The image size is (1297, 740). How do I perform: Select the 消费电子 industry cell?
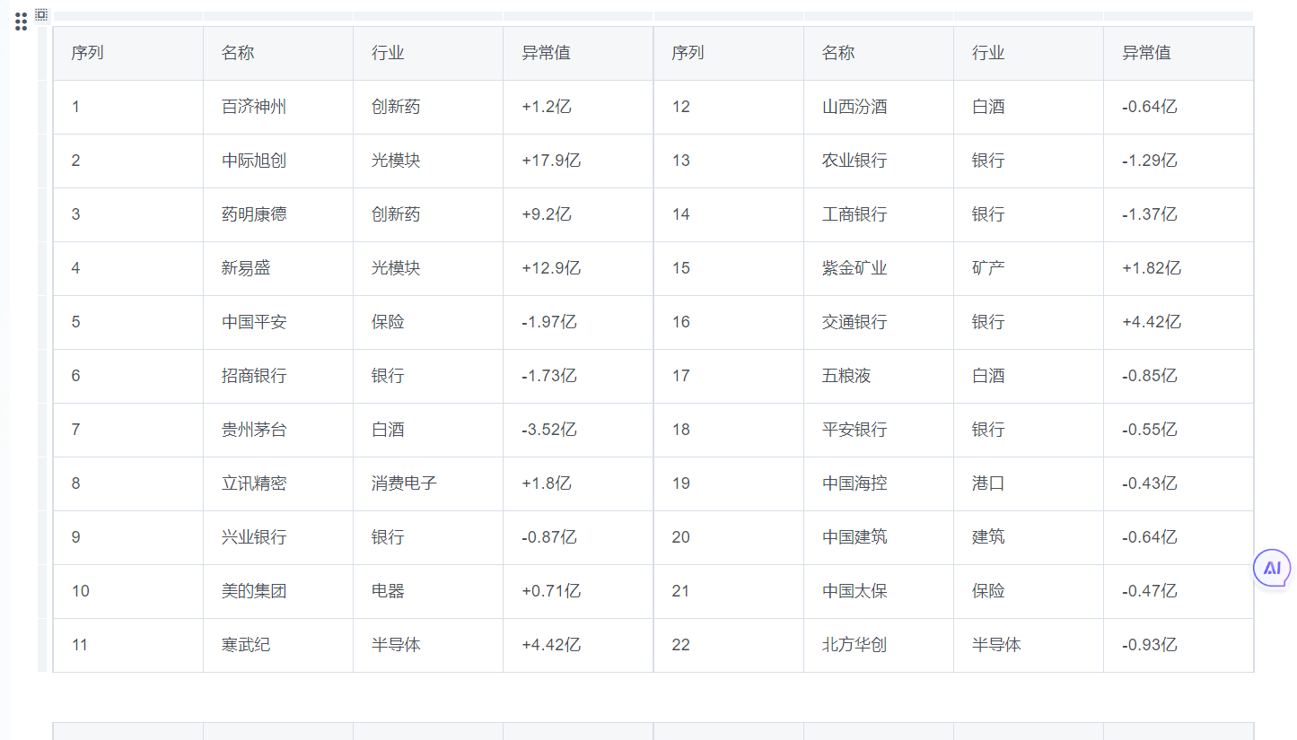tap(404, 483)
